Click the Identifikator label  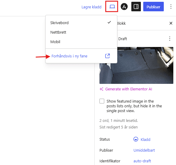110,161
